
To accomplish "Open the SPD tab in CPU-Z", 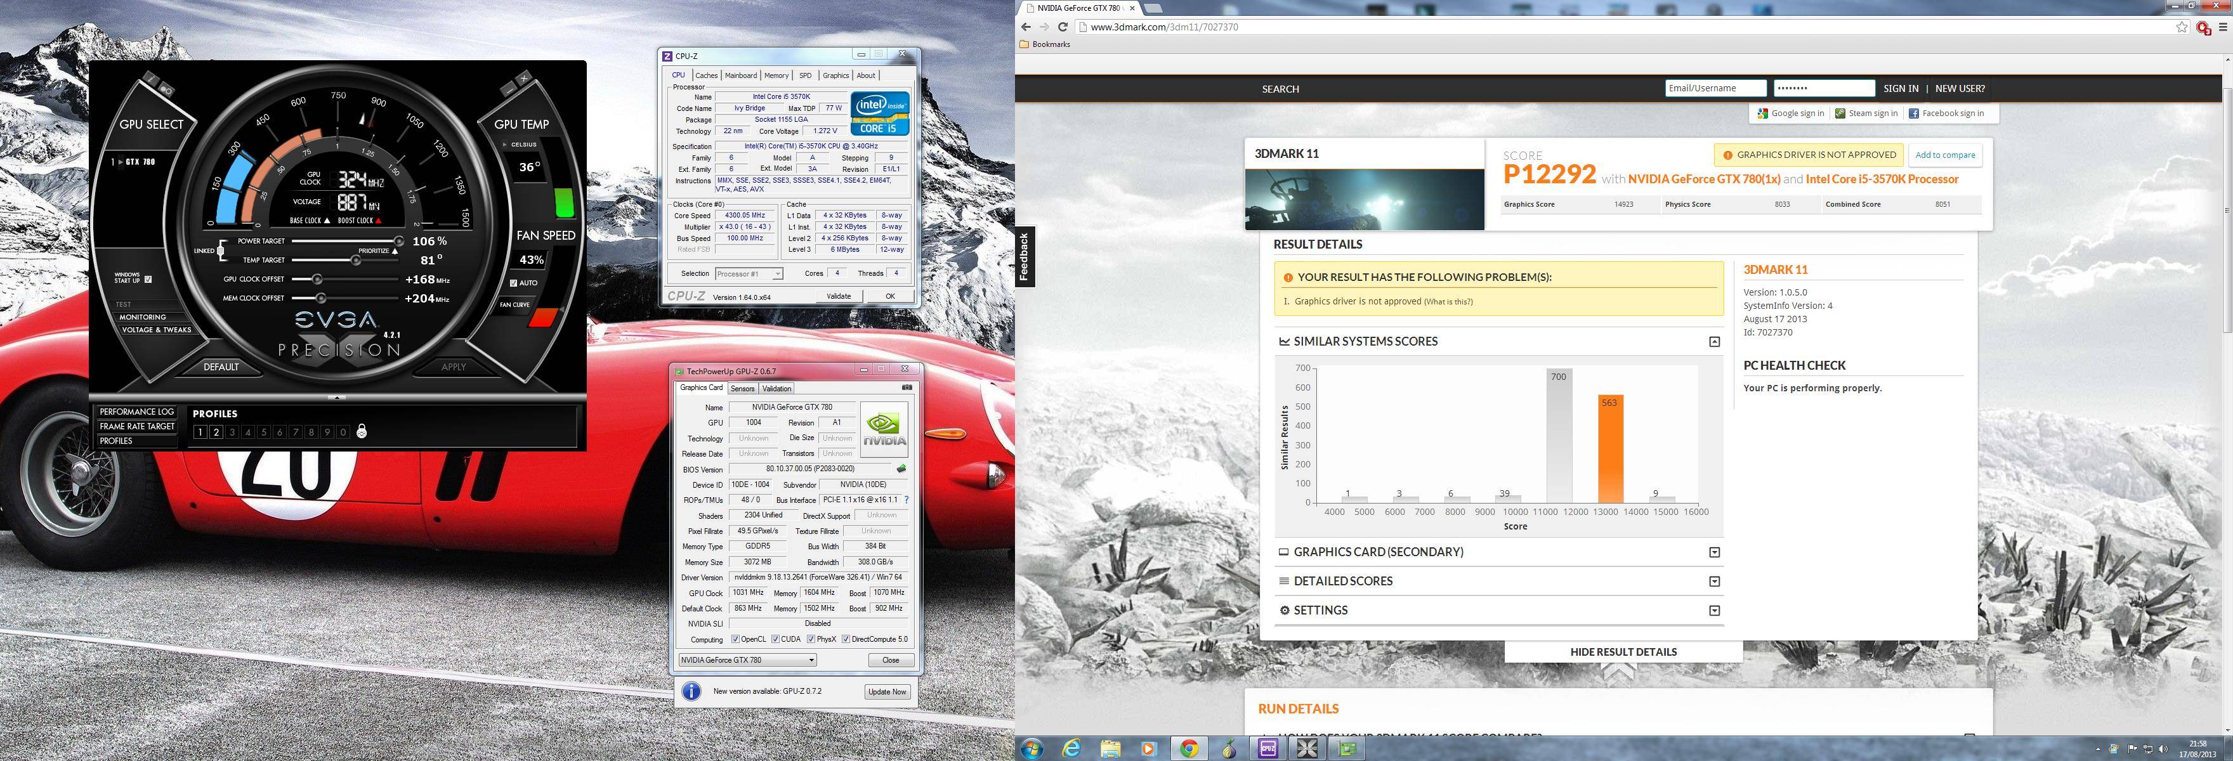I will coord(805,75).
